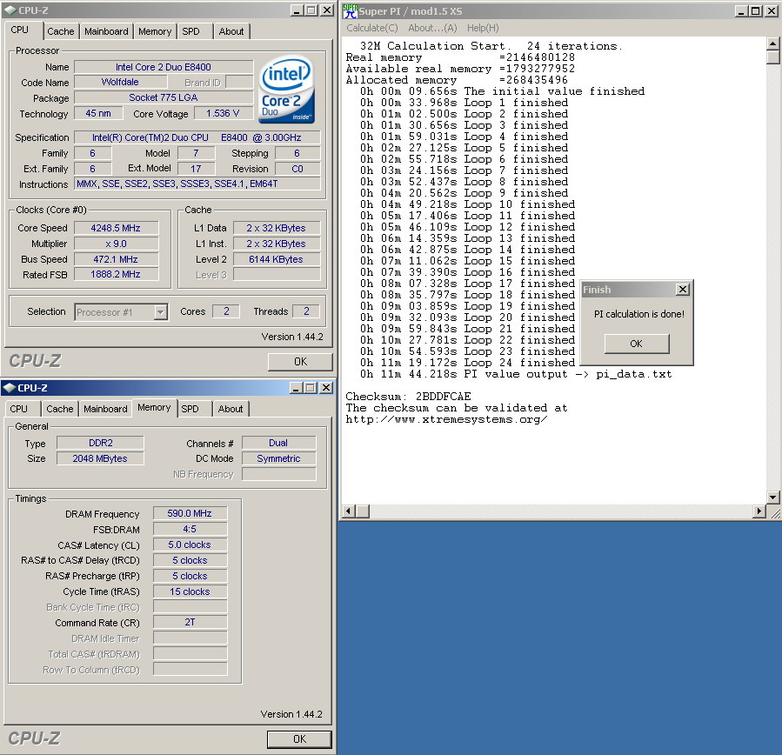Click the Super PI vertical scroll thumb
The width and height of the screenshot is (782, 755).
pyautogui.click(x=772, y=57)
